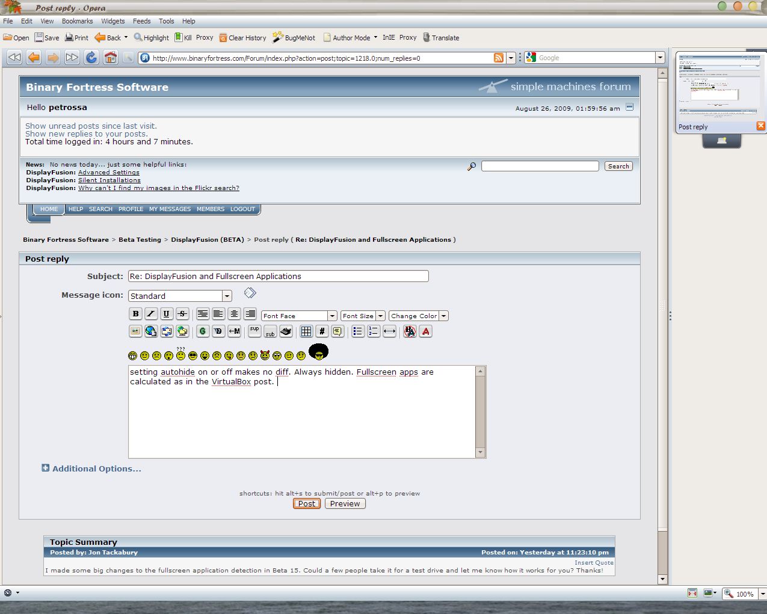The image size is (767, 614).
Task: Open the Feeds menu
Action: [x=142, y=21]
